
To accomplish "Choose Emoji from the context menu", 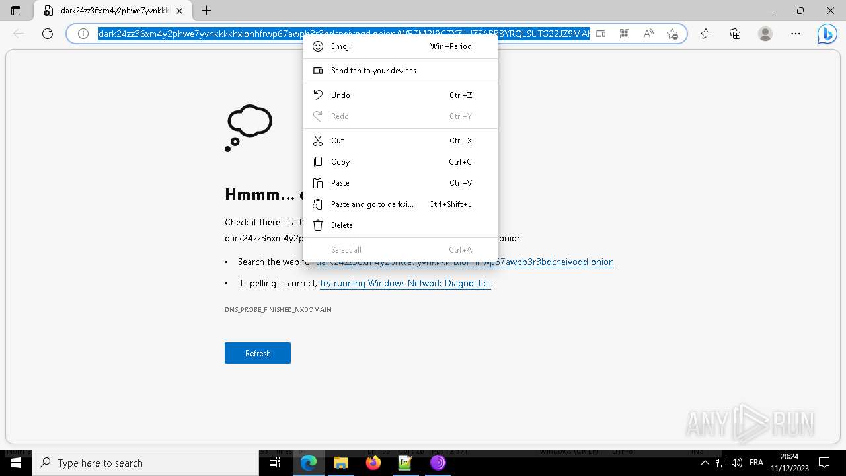I will coord(400,46).
